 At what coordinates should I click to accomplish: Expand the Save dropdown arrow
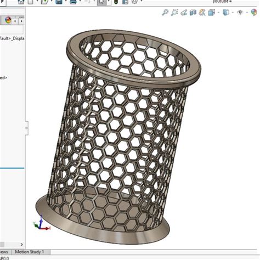[66, 1]
